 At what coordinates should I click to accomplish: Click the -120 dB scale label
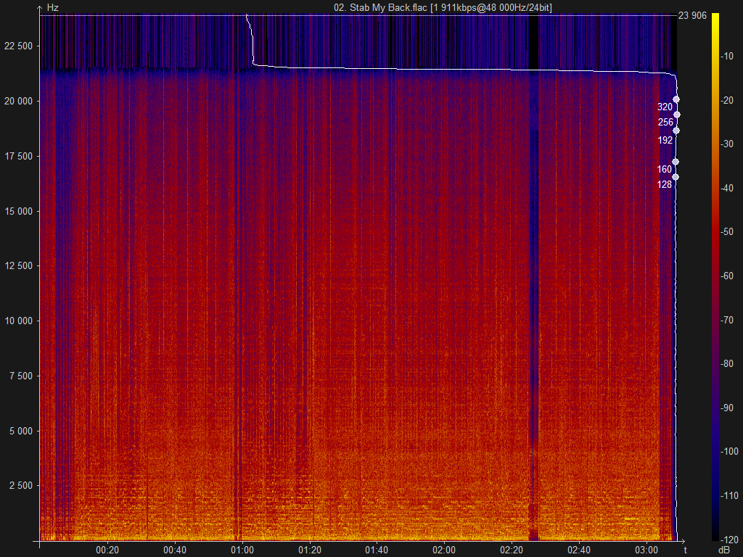pyautogui.click(x=729, y=540)
